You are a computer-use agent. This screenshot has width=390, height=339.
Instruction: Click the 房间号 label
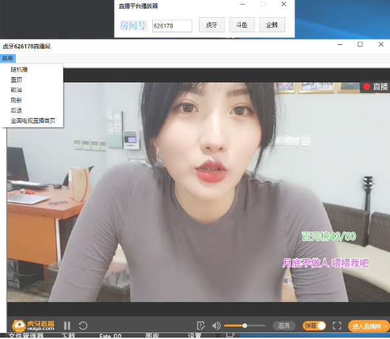pos(134,26)
